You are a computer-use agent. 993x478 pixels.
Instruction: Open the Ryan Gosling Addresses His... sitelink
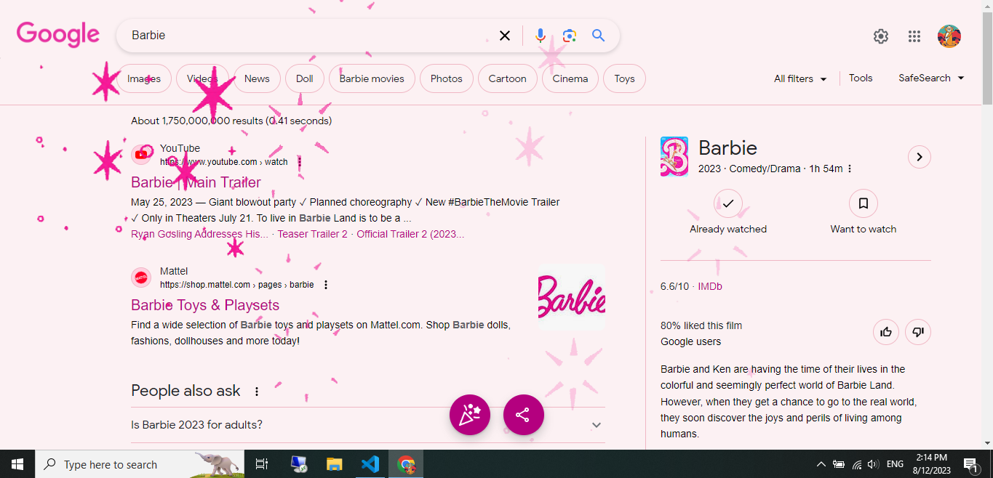pyautogui.click(x=199, y=234)
